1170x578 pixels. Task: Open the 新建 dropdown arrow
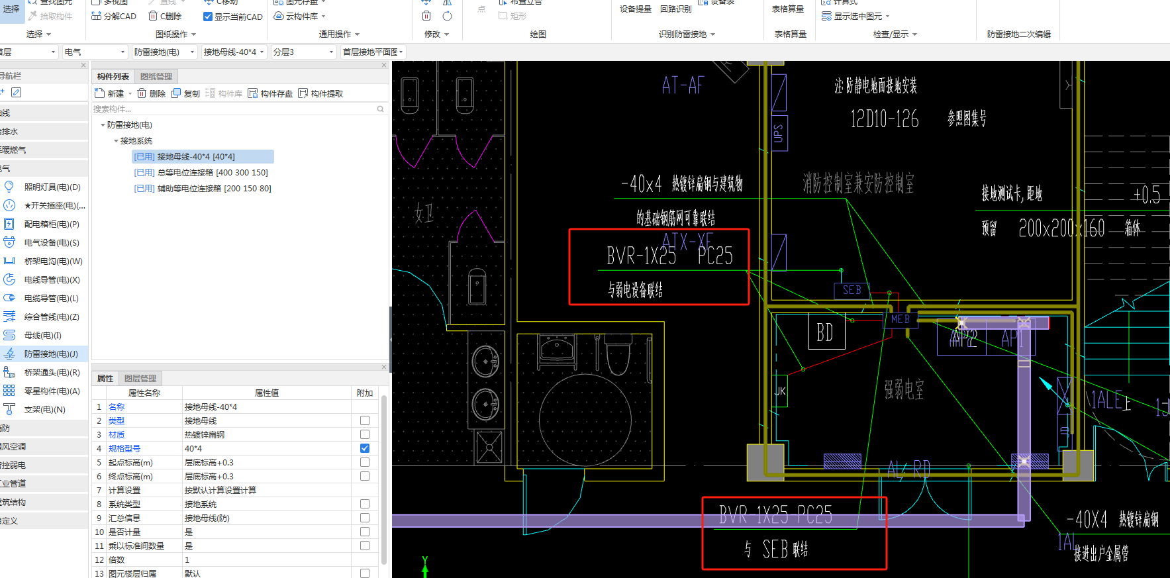coord(130,94)
